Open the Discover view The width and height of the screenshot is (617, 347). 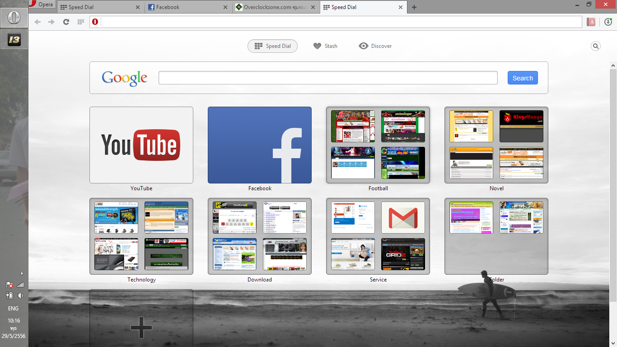pos(375,46)
